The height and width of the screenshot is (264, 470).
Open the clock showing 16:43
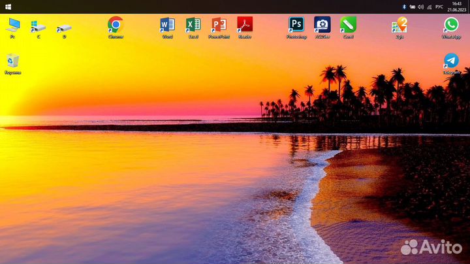pos(457,7)
